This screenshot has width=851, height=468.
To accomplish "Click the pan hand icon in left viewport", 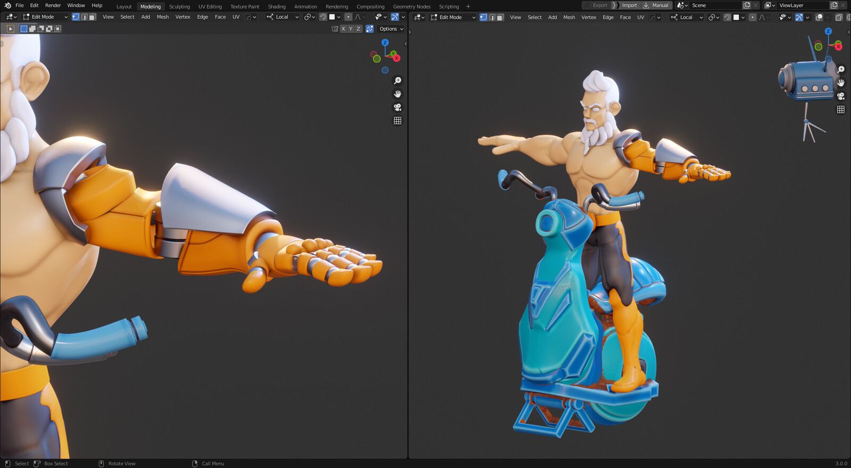I will click(x=397, y=94).
